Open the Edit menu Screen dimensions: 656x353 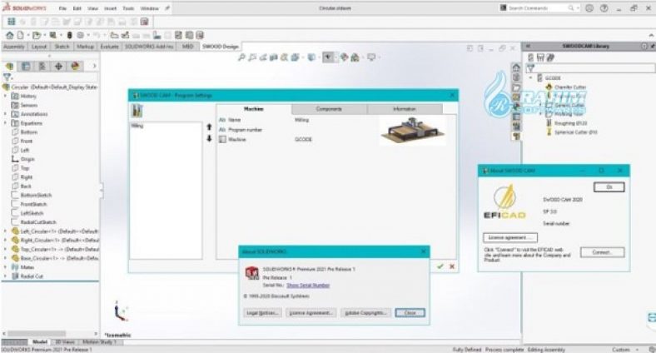(x=77, y=8)
